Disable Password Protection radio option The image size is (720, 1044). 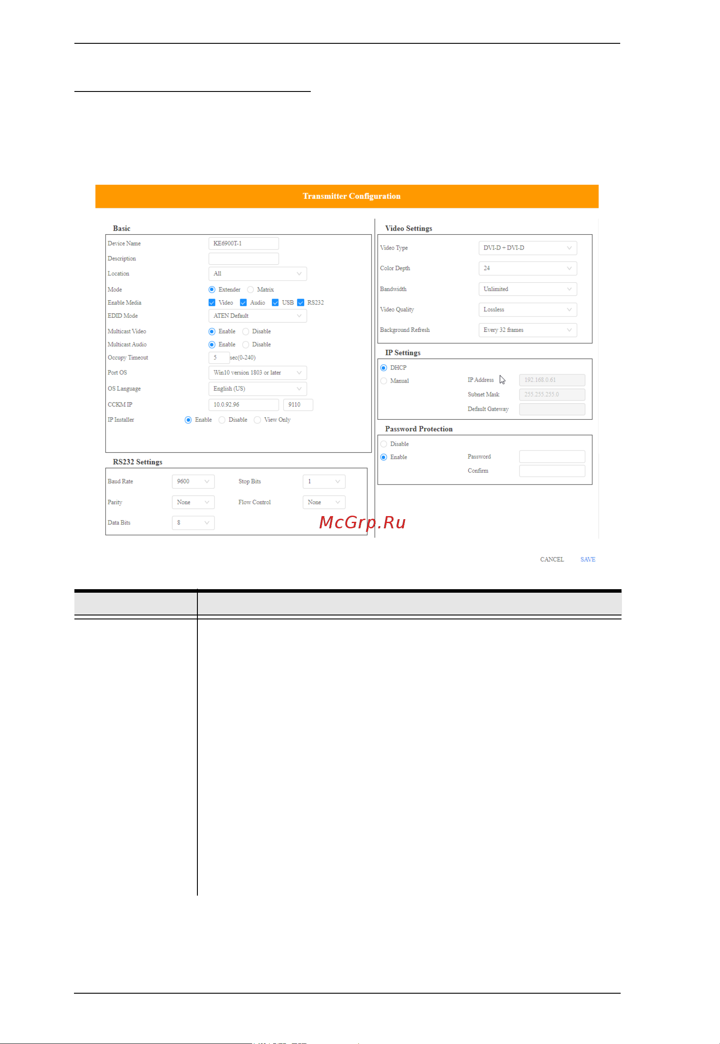pyautogui.click(x=383, y=444)
